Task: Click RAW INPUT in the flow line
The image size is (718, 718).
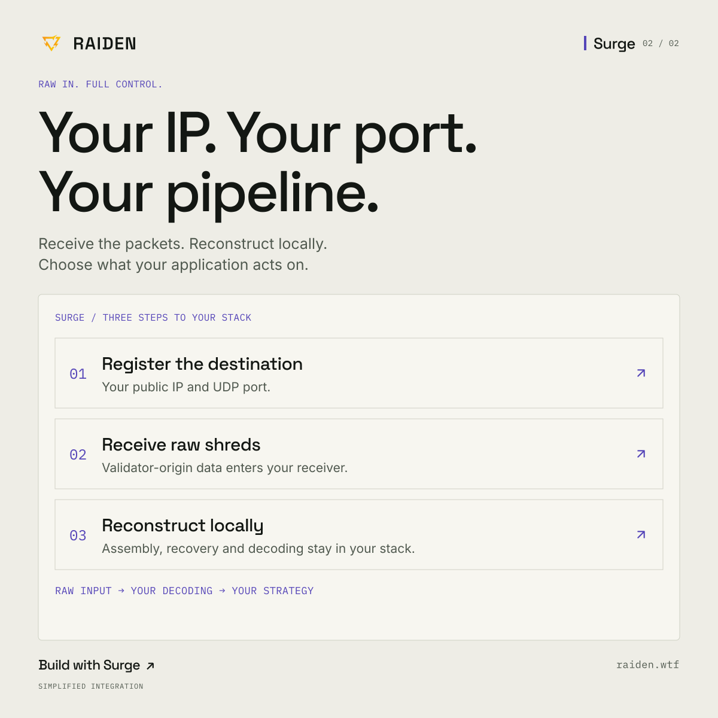Action: pos(83,591)
